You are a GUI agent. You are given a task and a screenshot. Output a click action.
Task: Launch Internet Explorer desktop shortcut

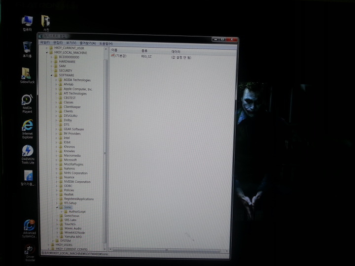pyautogui.click(x=28, y=129)
